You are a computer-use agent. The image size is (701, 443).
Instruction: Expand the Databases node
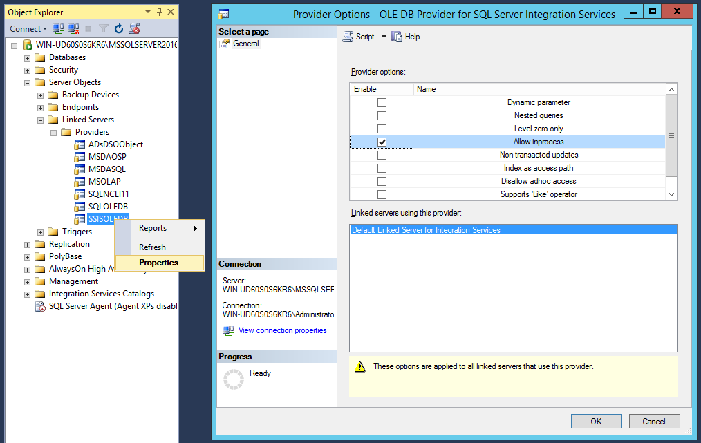[27, 58]
